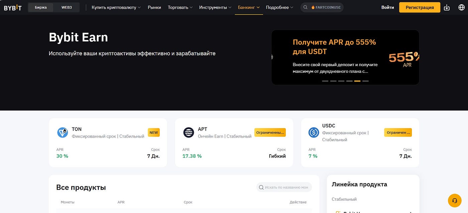468x213 pixels.
Task: Click the USDC card title
Action: (x=329, y=126)
